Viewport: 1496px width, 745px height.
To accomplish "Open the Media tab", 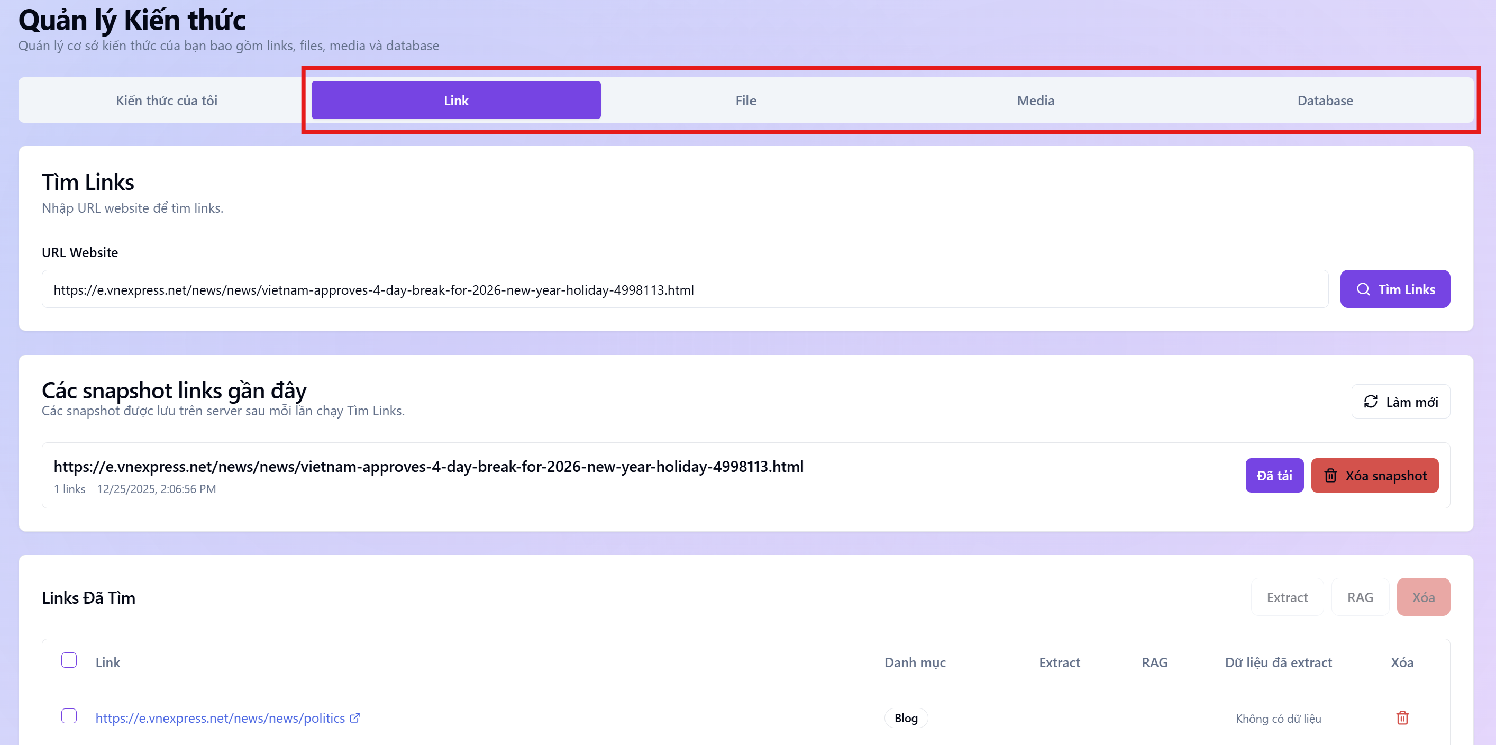I will tap(1035, 100).
